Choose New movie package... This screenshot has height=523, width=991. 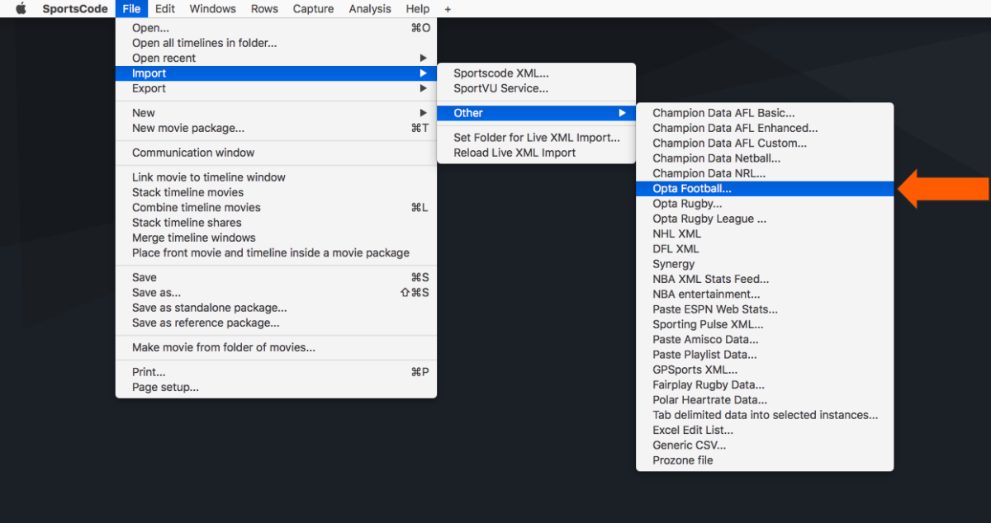pyautogui.click(x=276, y=128)
